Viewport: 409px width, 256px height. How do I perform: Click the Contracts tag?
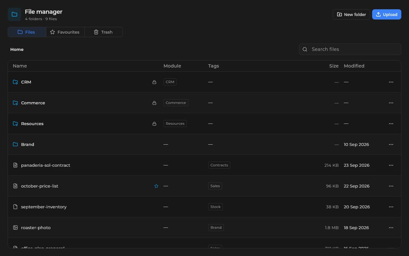pyautogui.click(x=219, y=165)
